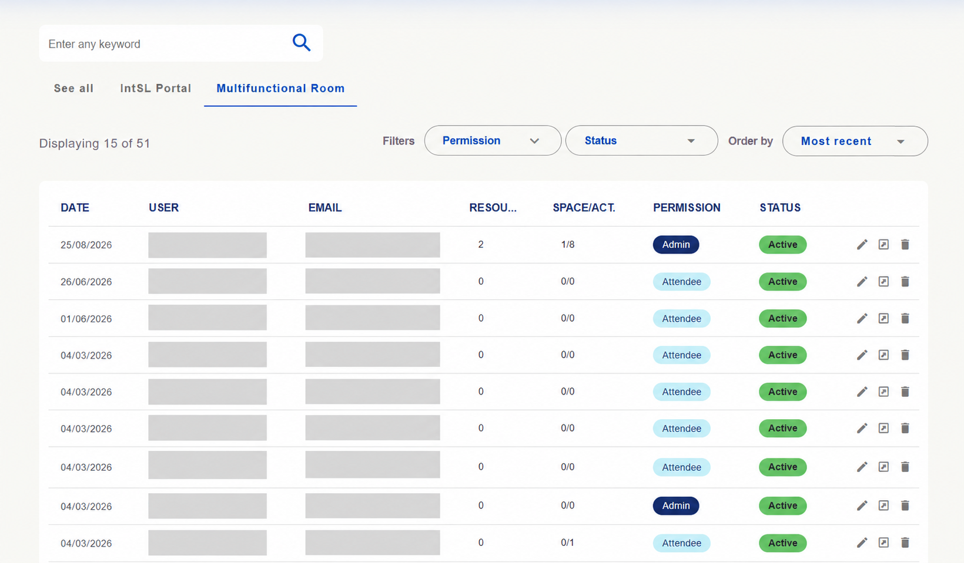Expand the Most recent order dropdown
Screen dimensions: 964x563
(x=855, y=141)
